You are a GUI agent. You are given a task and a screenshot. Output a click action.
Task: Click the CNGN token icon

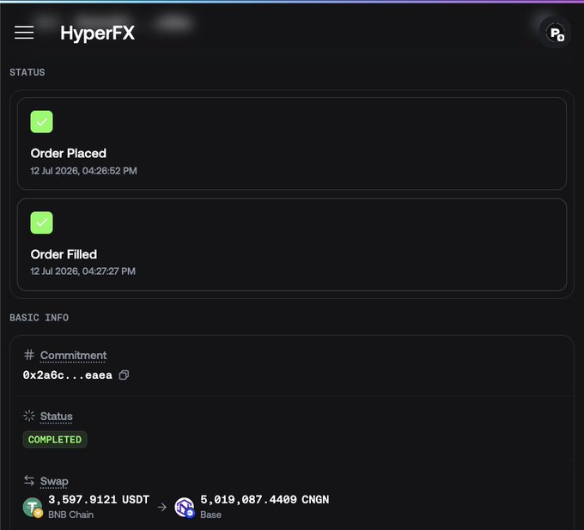tap(185, 508)
